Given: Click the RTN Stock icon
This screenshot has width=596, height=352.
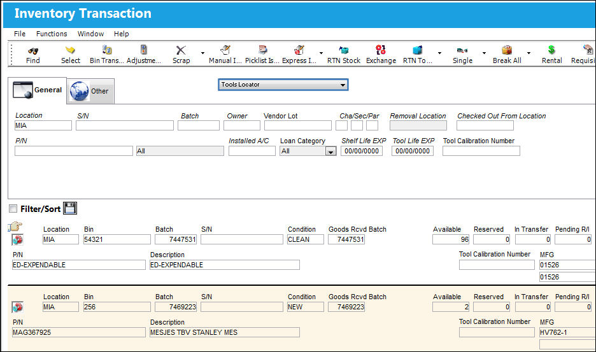Looking at the screenshot, I should click(344, 50).
